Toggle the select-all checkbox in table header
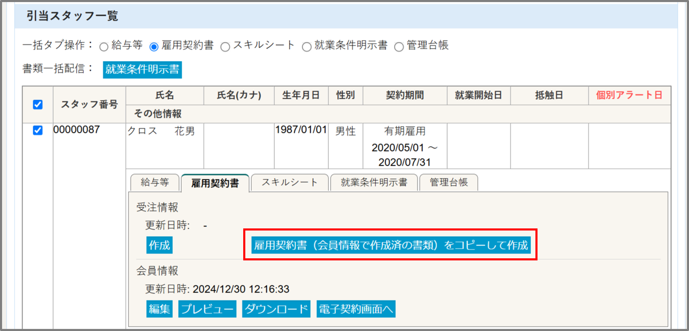 38,104
